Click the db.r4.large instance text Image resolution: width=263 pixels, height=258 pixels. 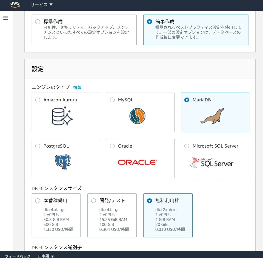[x=109, y=210]
